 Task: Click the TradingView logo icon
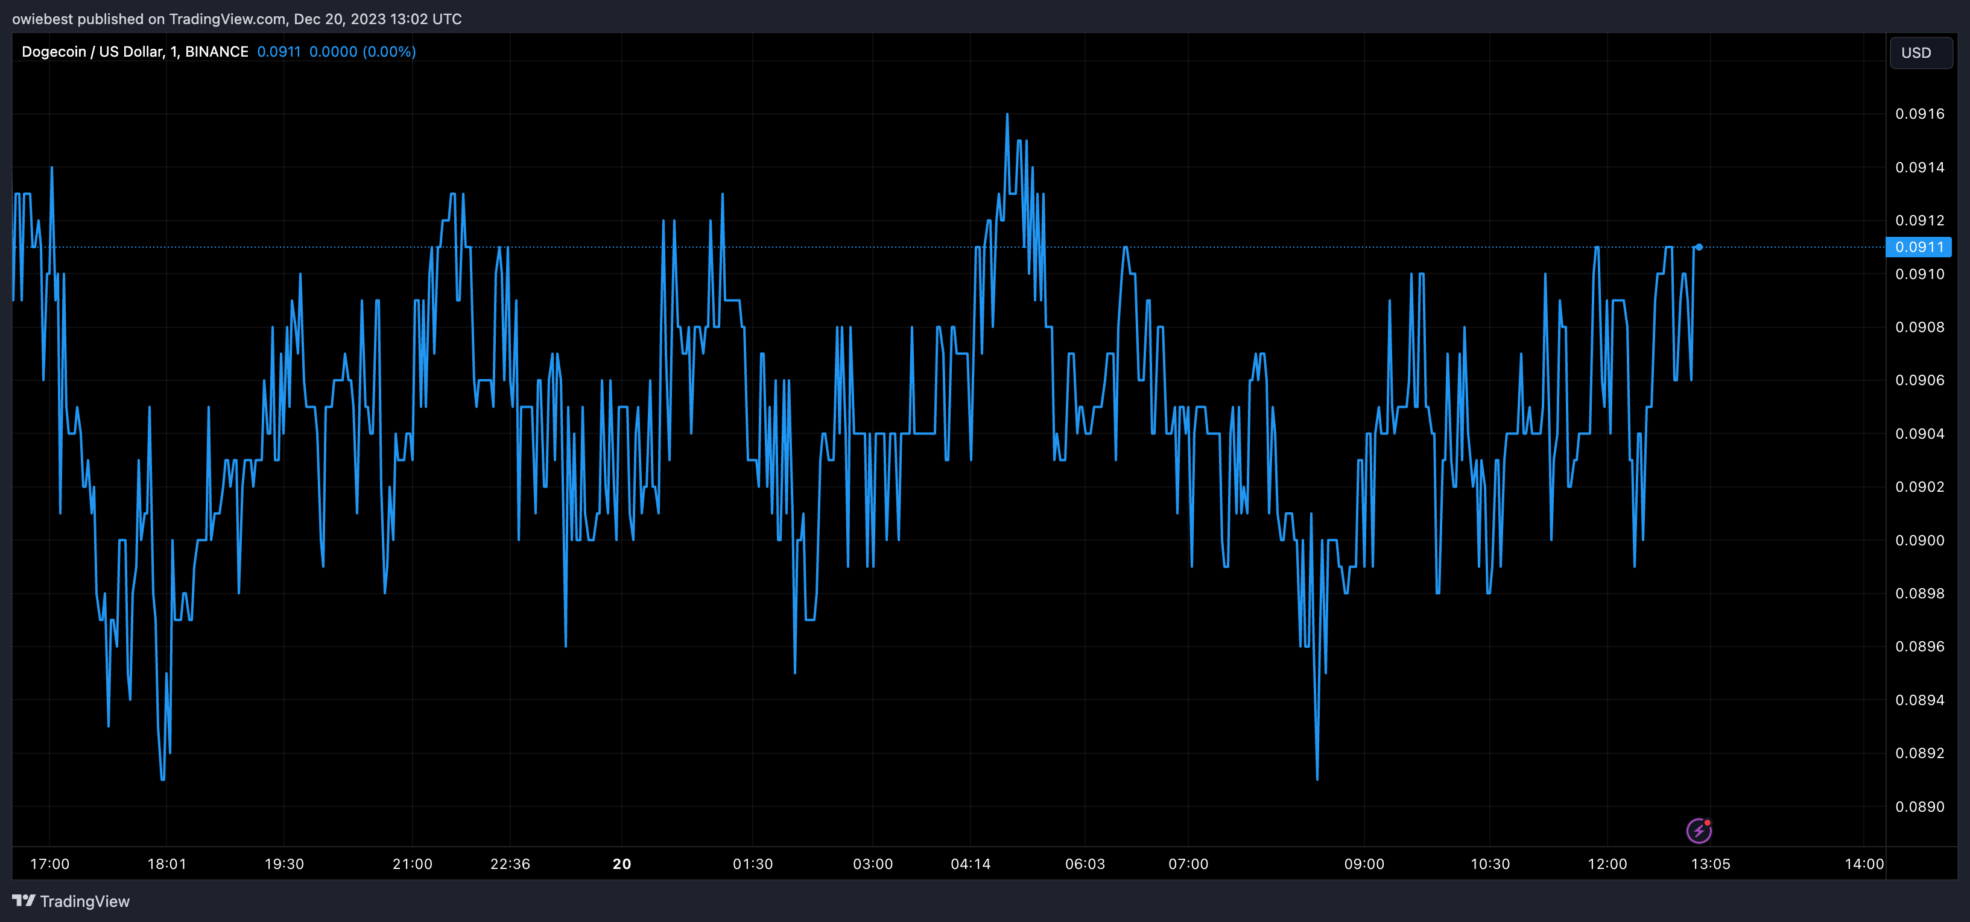(x=24, y=901)
